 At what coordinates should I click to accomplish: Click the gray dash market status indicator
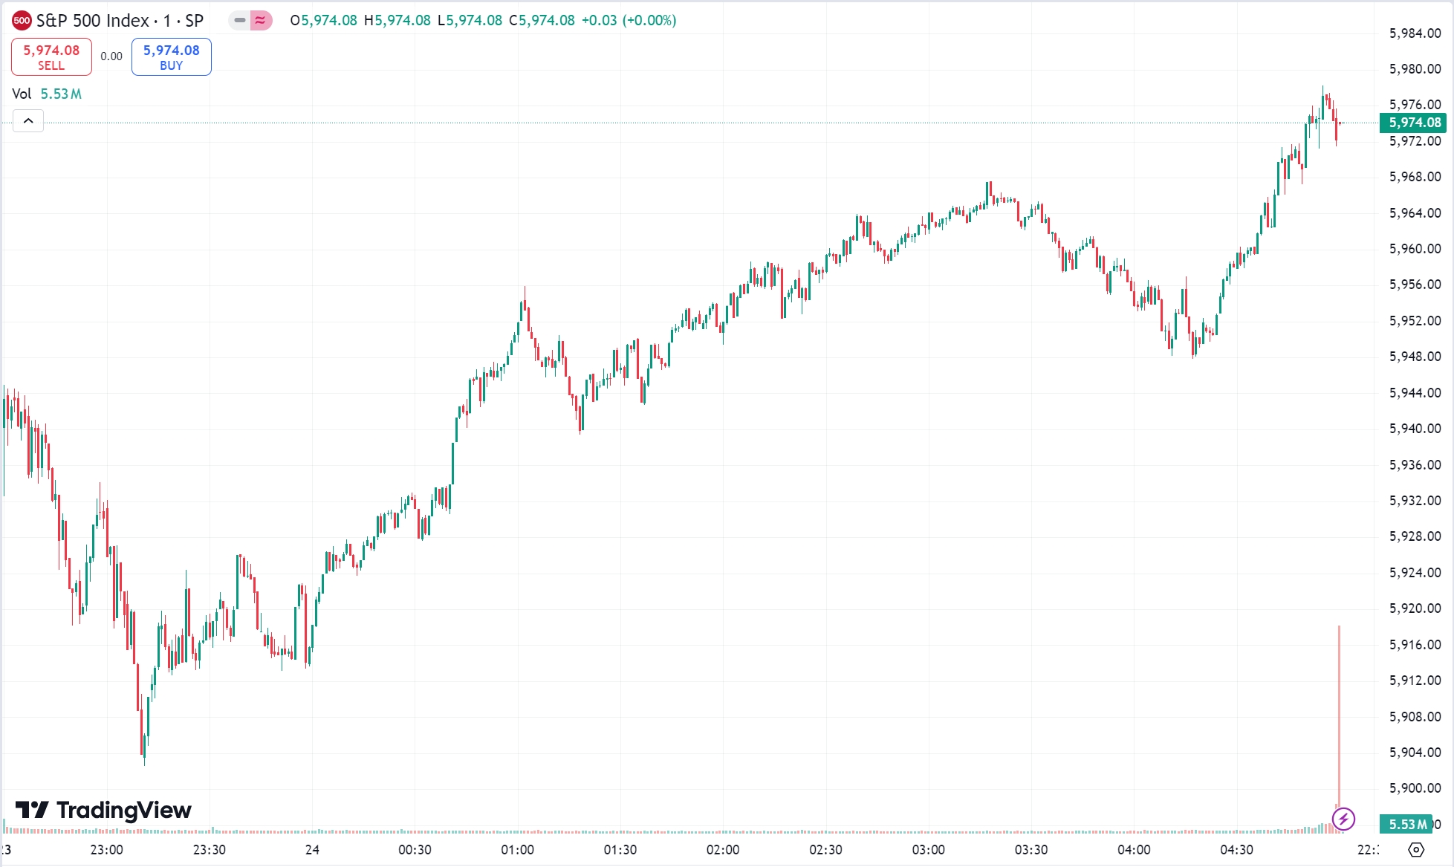pyautogui.click(x=239, y=21)
